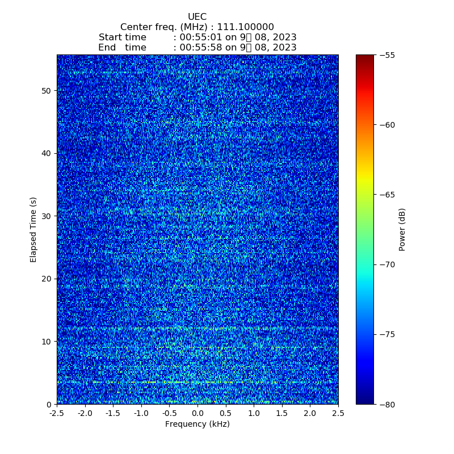The height and width of the screenshot is (454, 454).
Task: Click the dark red top of colorbar
Action: click(x=365, y=57)
